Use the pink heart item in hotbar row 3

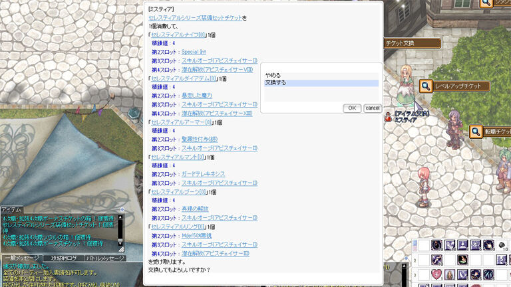(x=437, y=274)
